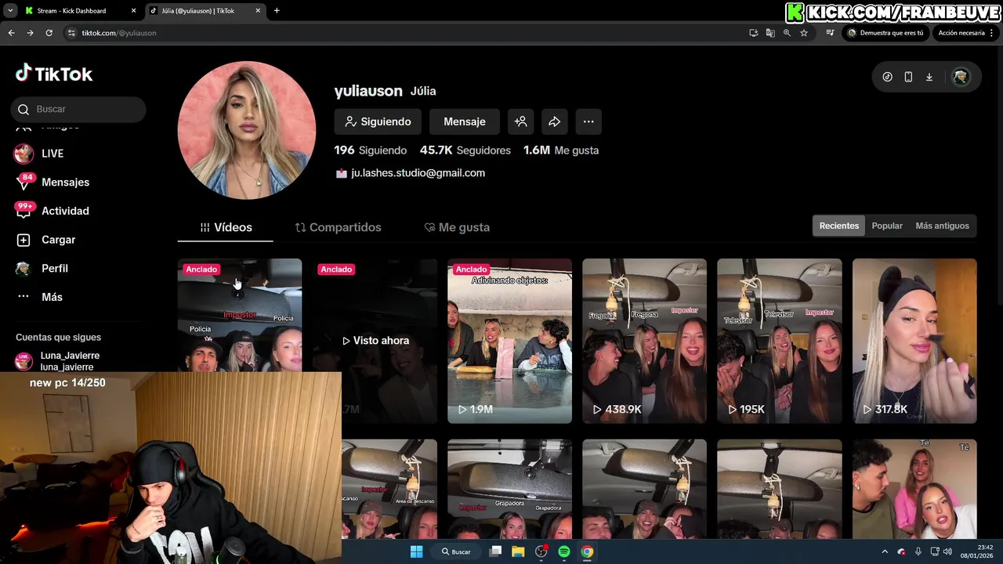
Task: Open the tab search dropdown arrow
Action: point(10,10)
